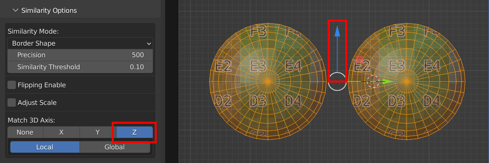This screenshot has width=489, height=163.
Task: Enable the Adjust Scale checkbox
Action: coord(12,103)
